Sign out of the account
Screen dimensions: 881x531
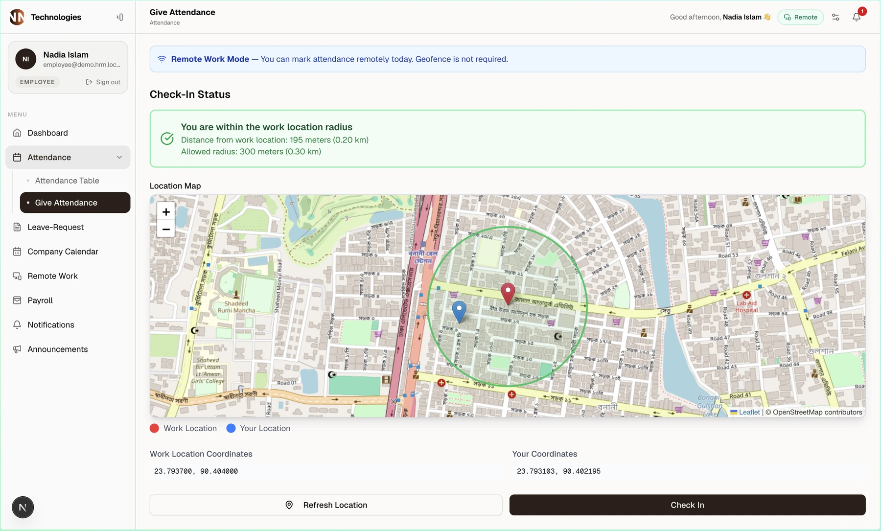[103, 82]
